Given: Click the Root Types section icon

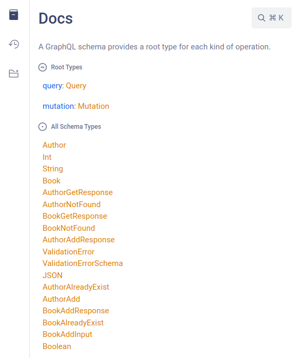Looking at the screenshot, I should pos(43,67).
